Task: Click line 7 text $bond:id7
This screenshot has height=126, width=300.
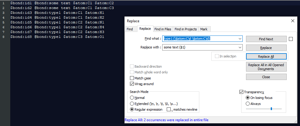Action: pos(21,32)
